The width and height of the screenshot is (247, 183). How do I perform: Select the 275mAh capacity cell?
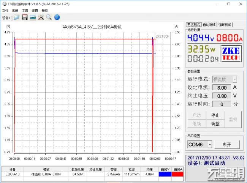tap(114, 174)
